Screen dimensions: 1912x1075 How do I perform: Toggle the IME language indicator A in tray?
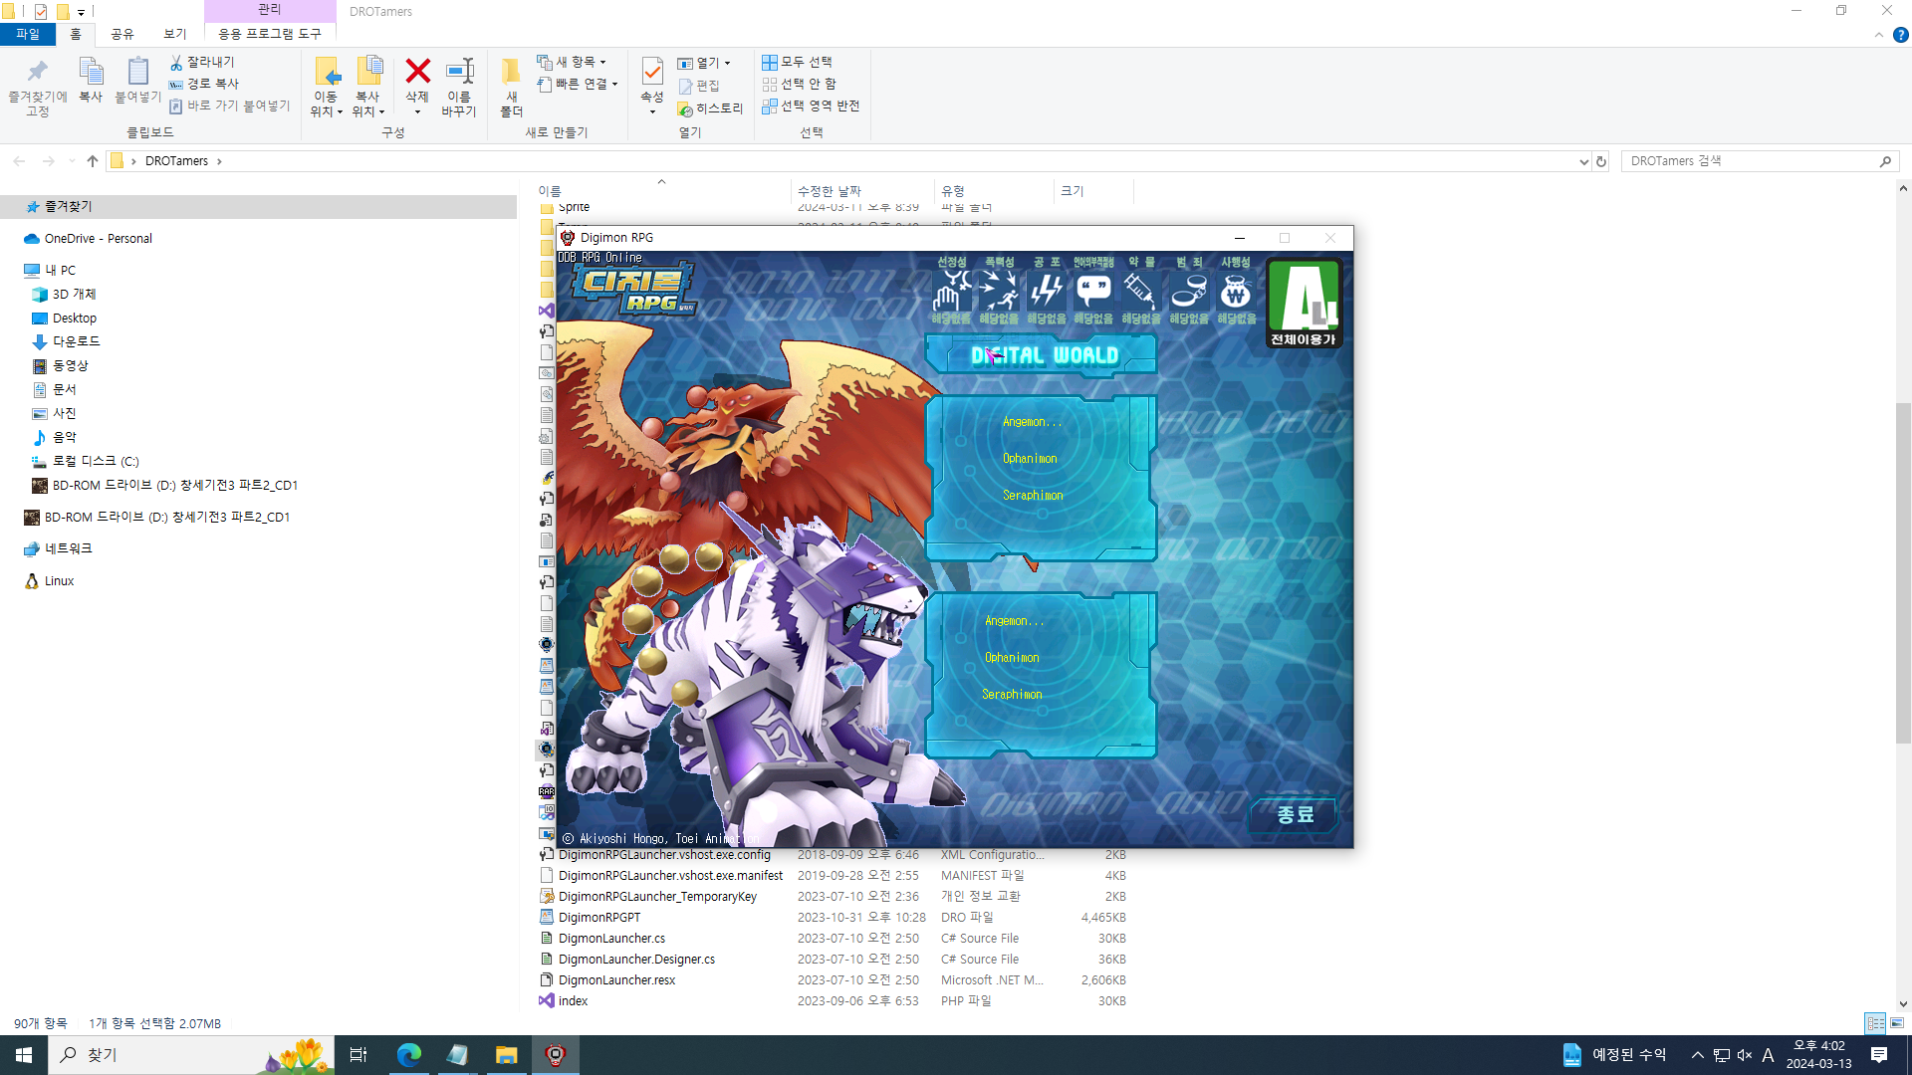(1768, 1055)
